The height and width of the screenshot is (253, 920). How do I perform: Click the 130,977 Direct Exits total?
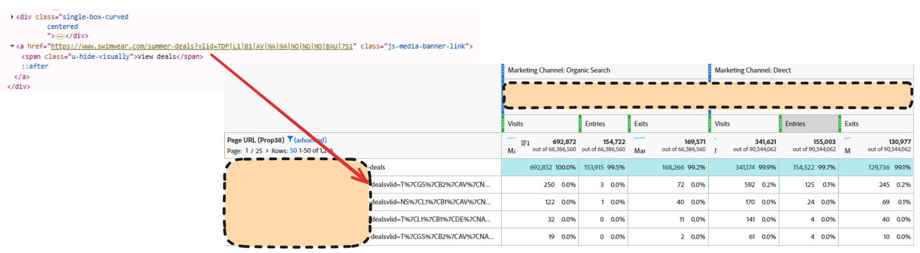[x=900, y=142]
